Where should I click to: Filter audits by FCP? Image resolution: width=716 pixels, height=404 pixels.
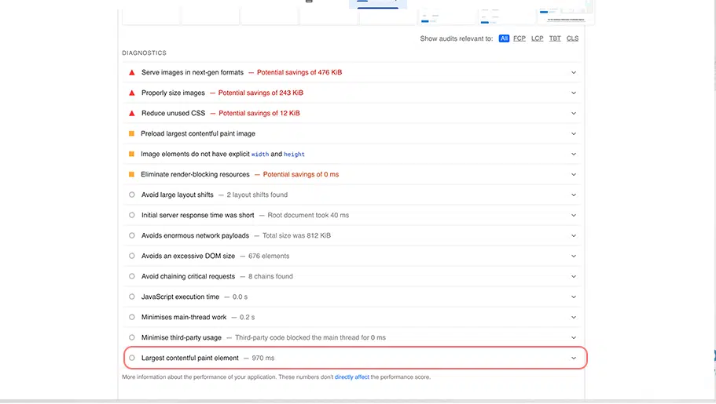click(x=520, y=38)
